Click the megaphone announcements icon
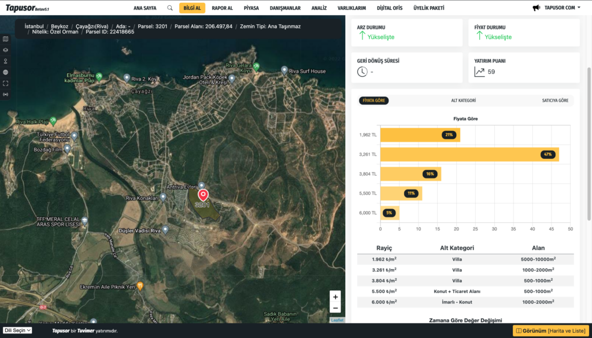 coord(536,8)
